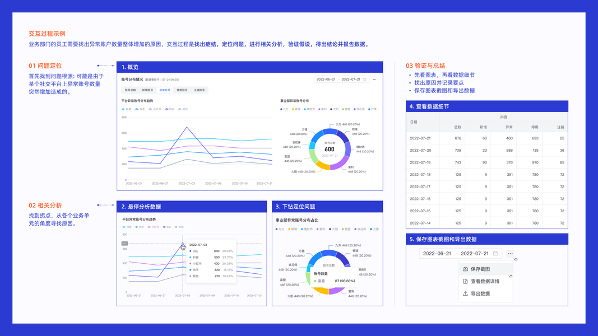The width and height of the screenshot is (598, 336).
Task: Click start date 2022-06-21 in Overview date range
Action: [326, 79]
